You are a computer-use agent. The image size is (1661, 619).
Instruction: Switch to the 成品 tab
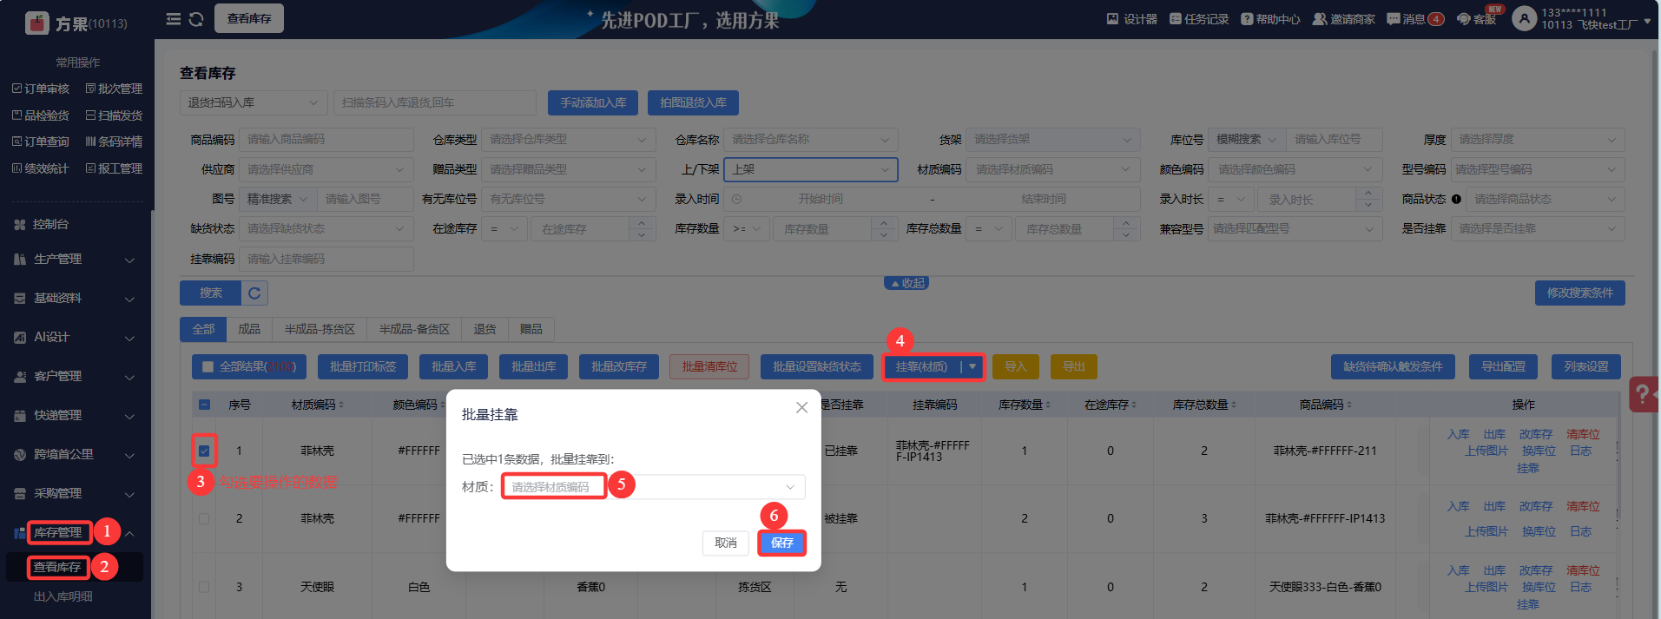point(249,329)
